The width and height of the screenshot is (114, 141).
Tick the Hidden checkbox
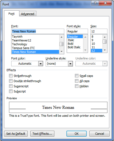(77, 86)
